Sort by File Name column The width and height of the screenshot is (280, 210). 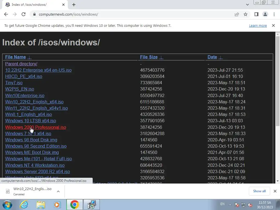[x=16, y=57]
